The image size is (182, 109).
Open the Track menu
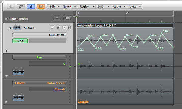[69, 7]
